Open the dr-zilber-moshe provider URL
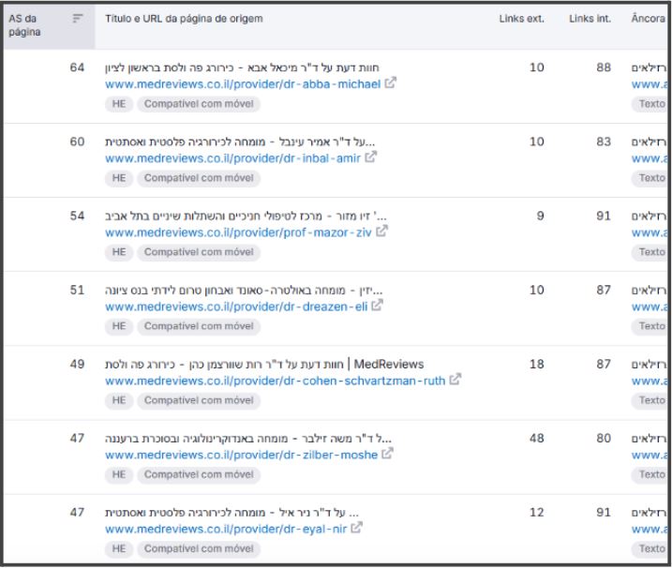This screenshot has height=569, width=672. (242, 455)
